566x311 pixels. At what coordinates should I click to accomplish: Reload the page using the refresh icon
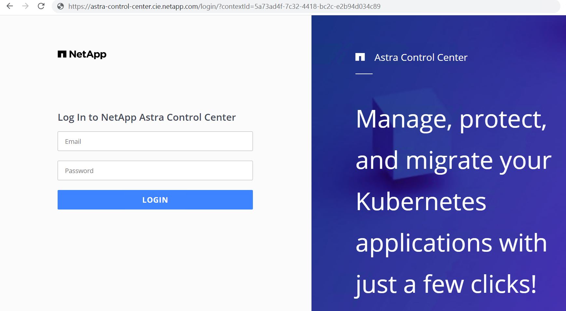tap(41, 6)
